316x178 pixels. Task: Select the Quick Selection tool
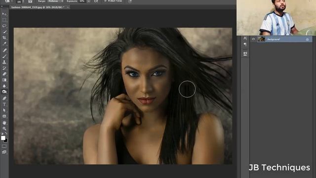point(4,32)
